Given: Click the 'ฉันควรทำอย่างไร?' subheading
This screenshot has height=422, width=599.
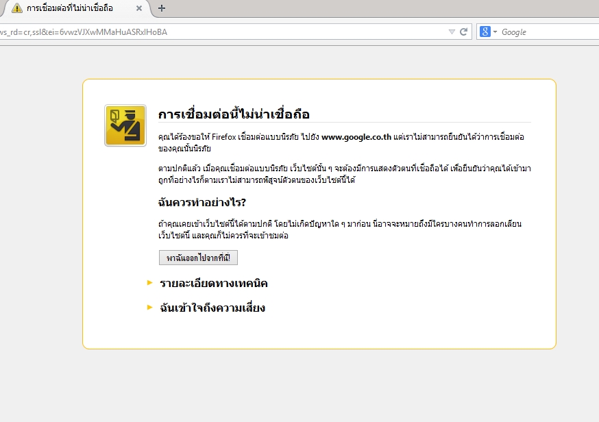Looking at the screenshot, I should (x=202, y=202).
